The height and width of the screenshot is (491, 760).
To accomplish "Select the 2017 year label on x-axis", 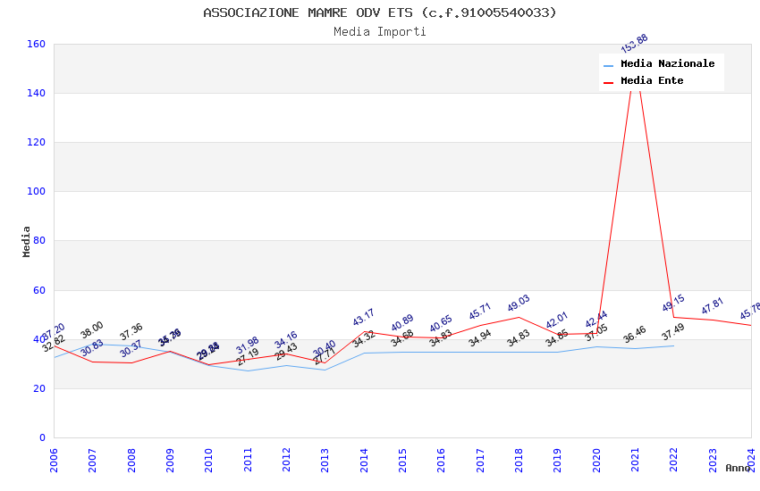I will 480,460.
